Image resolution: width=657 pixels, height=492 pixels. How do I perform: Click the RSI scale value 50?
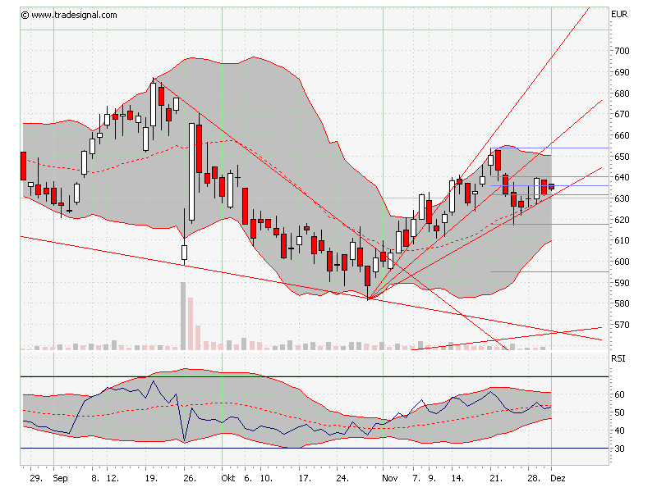click(x=619, y=412)
